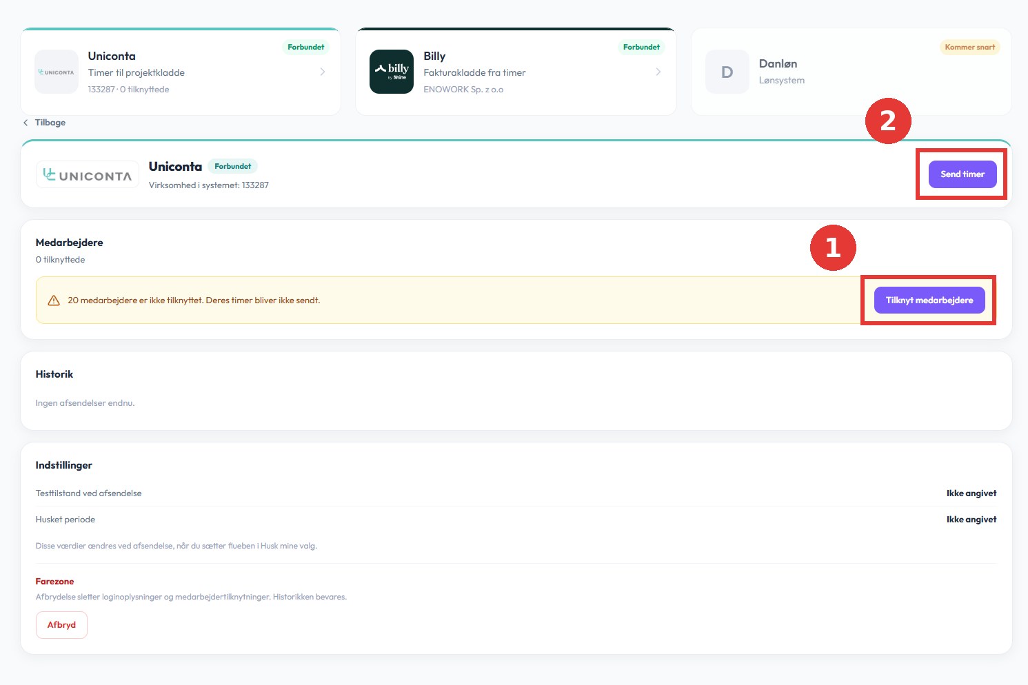1028x685 pixels.
Task: Click '0 tilknyttede' under Medarbejdere
Action: pyautogui.click(x=61, y=260)
